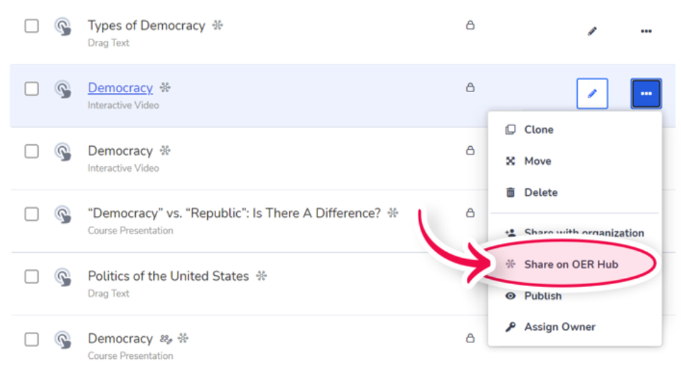Click the OER snowflake icon beside Types of Democracy
Image resolution: width=681 pixels, height=379 pixels.
pyautogui.click(x=218, y=26)
